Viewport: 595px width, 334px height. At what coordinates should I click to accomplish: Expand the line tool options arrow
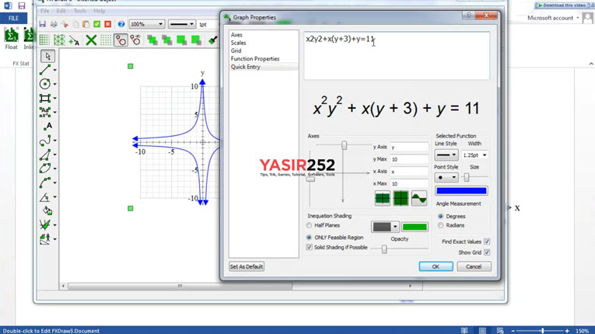click(x=55, y=70)
